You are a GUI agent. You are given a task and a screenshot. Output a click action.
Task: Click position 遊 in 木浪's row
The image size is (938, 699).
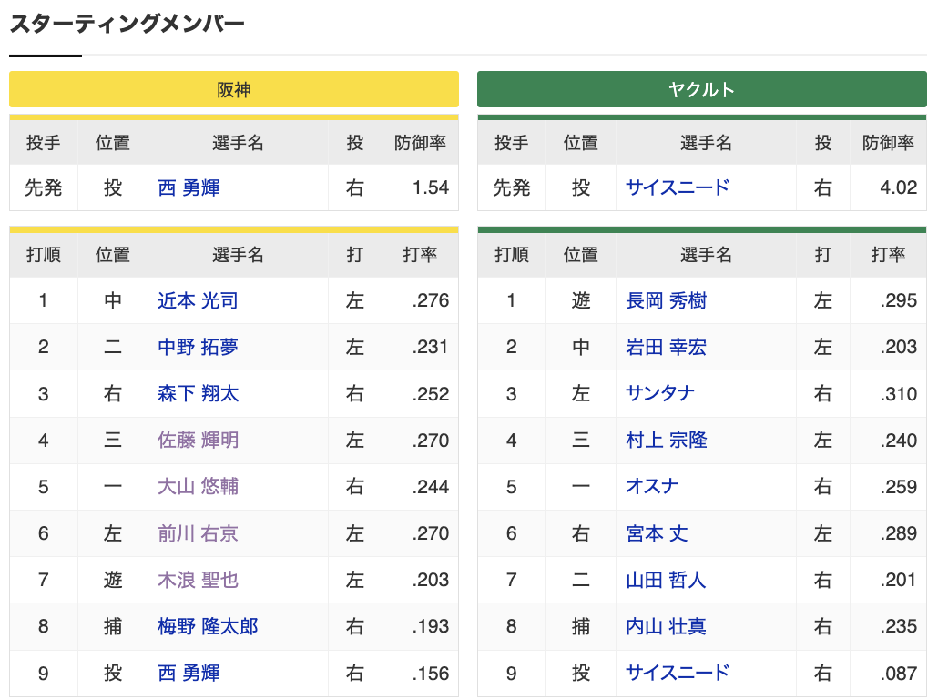pyautogui.click(x=112, y=580)
